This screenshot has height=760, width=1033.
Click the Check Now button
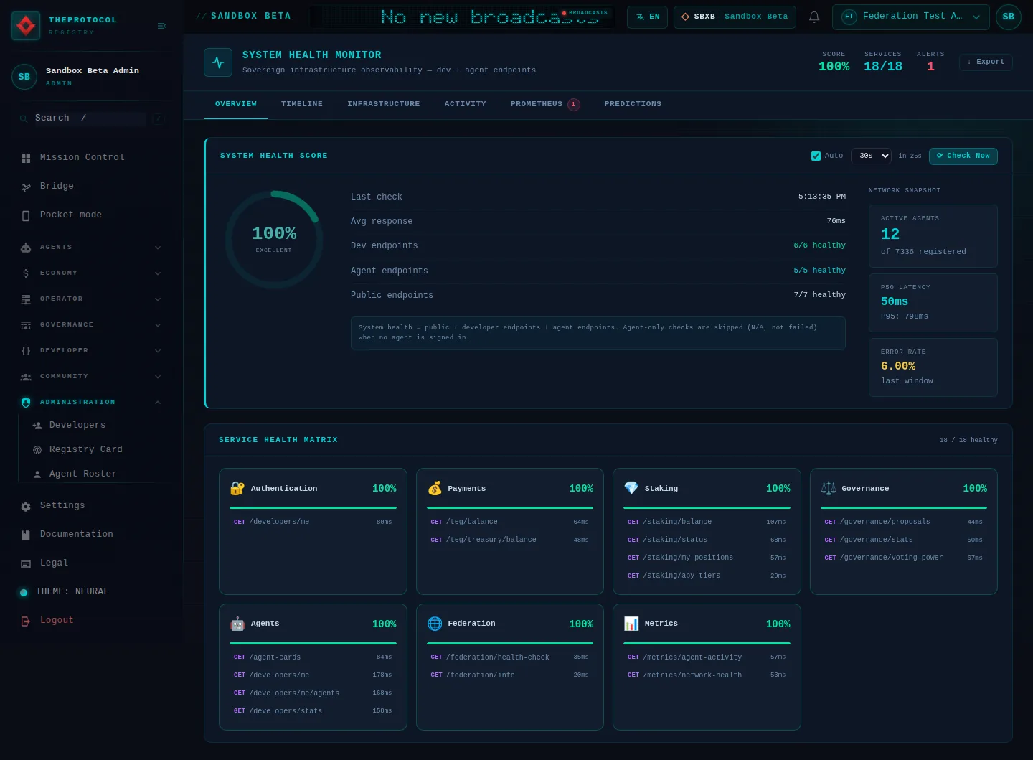click(x=963, y=156)
